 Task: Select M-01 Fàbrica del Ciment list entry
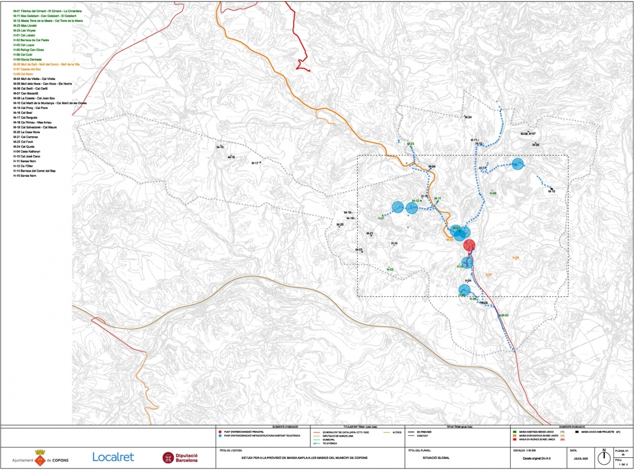[x=47, y=11]
